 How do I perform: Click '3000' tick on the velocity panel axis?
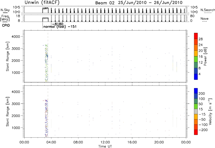[16, 104]
